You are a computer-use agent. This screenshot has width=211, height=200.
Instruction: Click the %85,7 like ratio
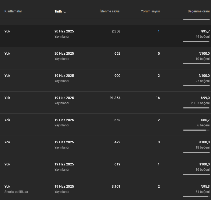pos(205,120)
